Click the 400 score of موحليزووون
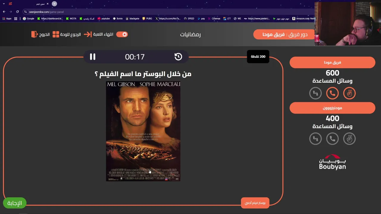 (332, 118)
